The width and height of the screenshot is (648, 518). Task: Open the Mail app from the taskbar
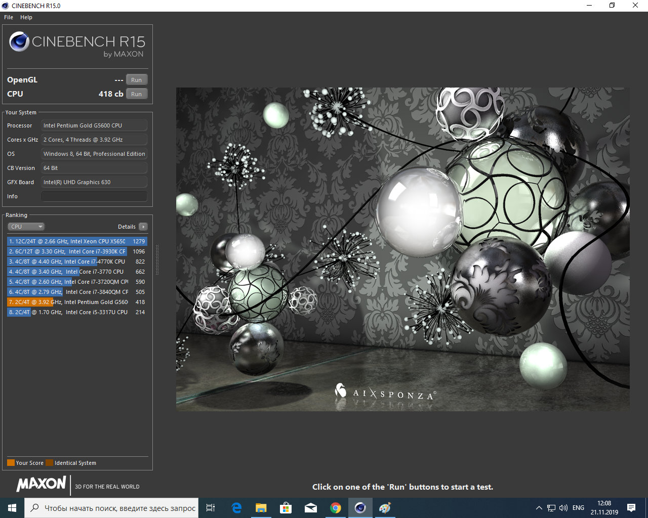[310, 508]
